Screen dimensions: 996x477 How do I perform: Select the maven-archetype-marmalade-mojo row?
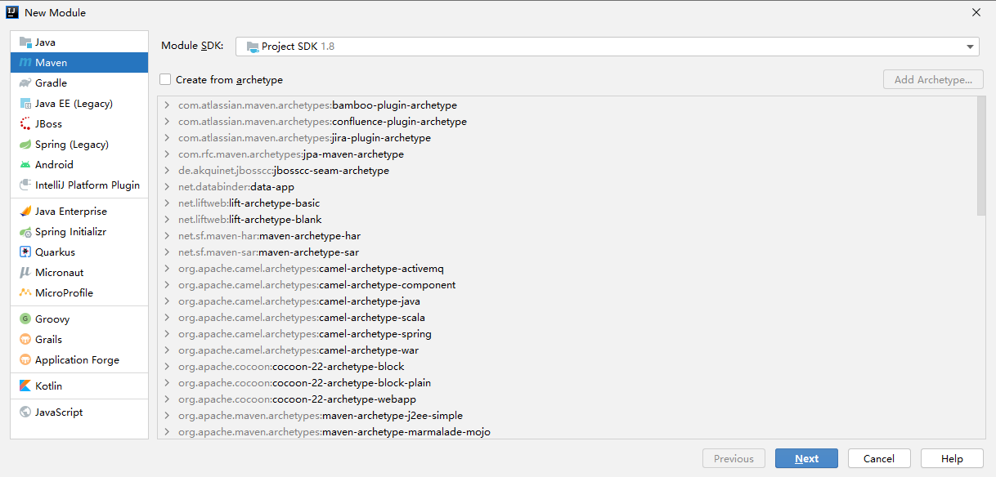[x=568, y=431]
